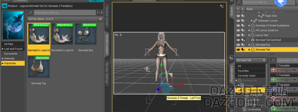
Task: Expand the Right Shin node
Action: pos(259,16)
